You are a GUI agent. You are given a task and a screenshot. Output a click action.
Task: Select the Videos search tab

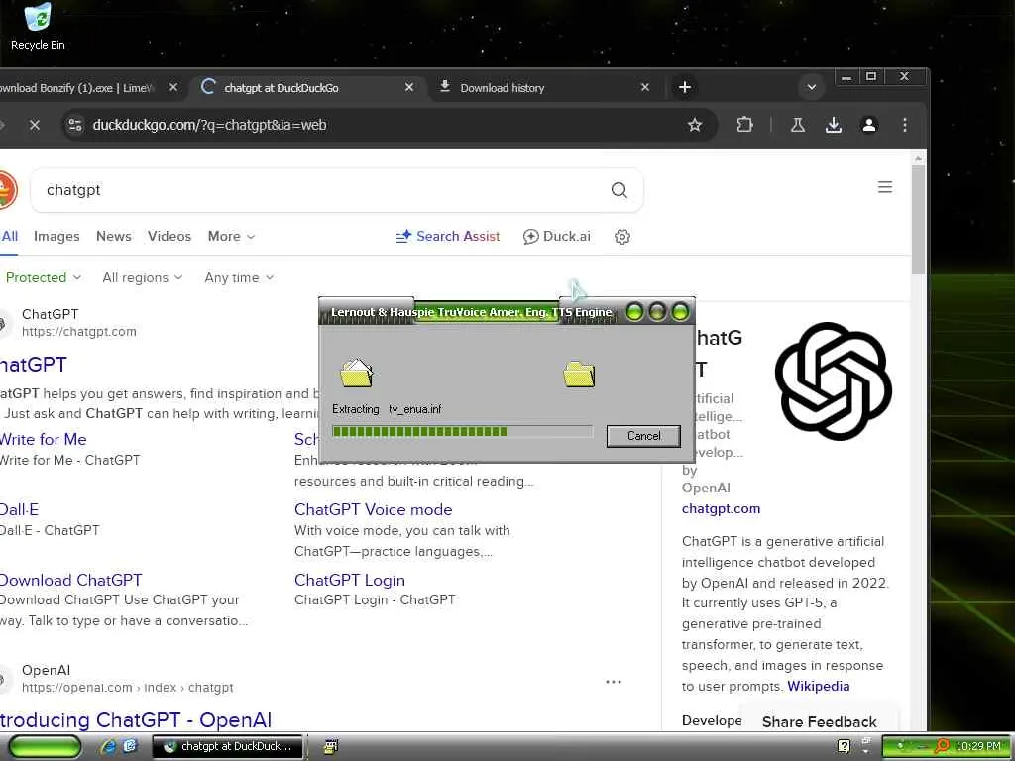click(x=169, y=237)
